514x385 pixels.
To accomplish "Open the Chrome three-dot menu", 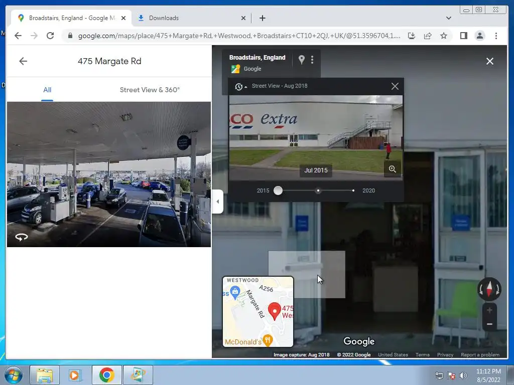I will (496, 36).
